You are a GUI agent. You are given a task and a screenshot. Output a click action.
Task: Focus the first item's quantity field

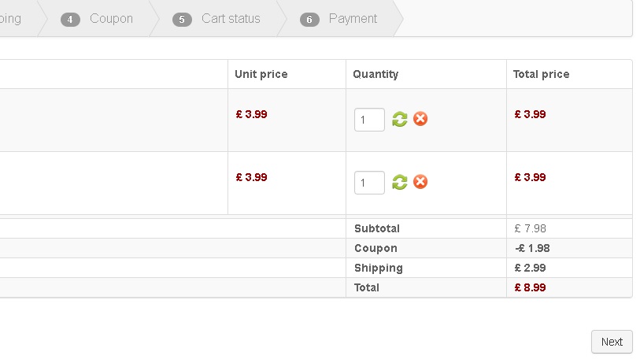369,120
